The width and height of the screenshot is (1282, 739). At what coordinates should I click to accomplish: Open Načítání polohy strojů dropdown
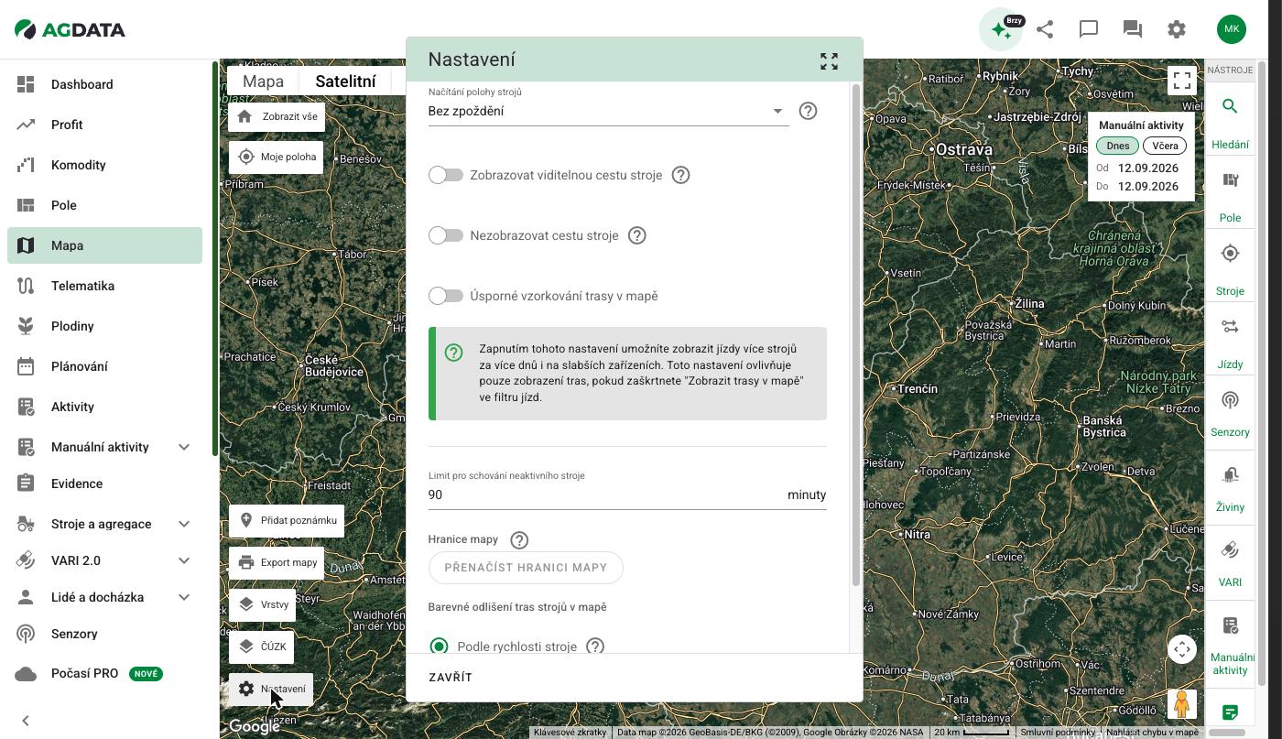[608, 111]
